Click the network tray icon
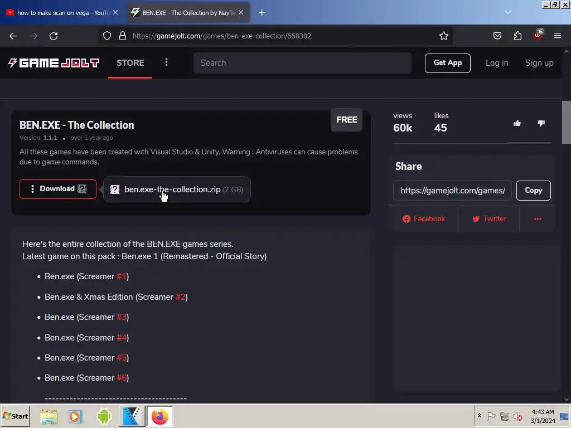This screenshot has width=571, height=428. tap(504, 416)
